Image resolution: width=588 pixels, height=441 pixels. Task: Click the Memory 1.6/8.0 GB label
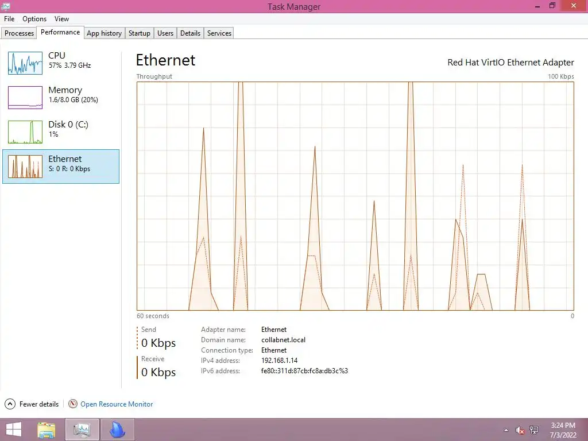(73, 95)
